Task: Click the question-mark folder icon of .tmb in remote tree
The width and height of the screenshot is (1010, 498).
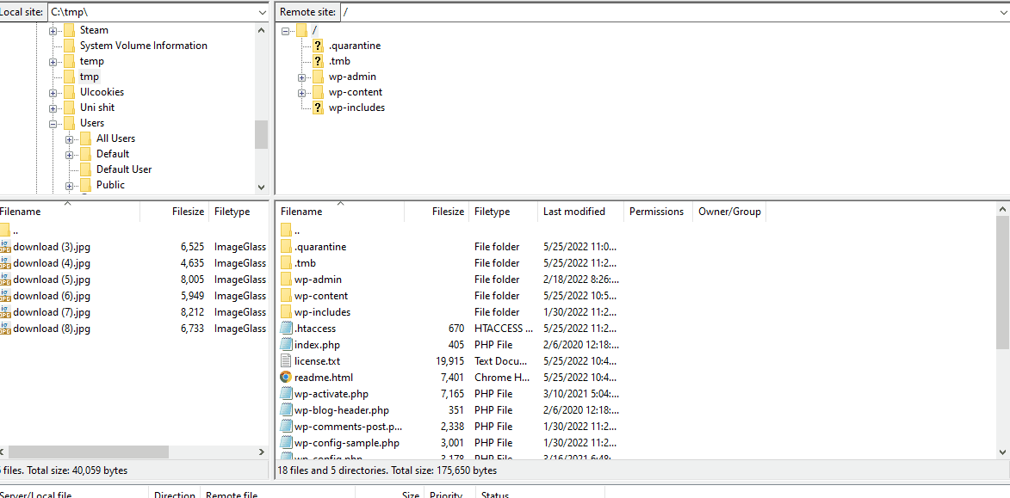Action: coord(318,61)
